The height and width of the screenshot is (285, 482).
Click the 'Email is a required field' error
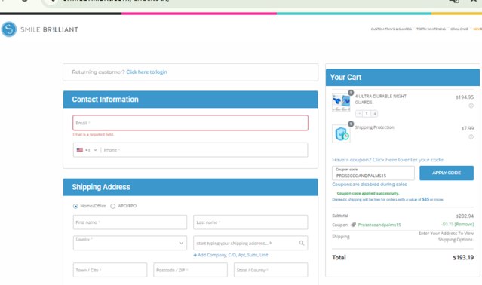(93, 134)
